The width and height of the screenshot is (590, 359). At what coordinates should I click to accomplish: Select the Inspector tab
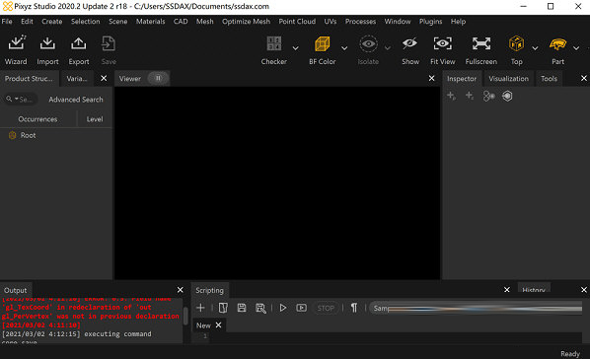(x=462, y=79)
